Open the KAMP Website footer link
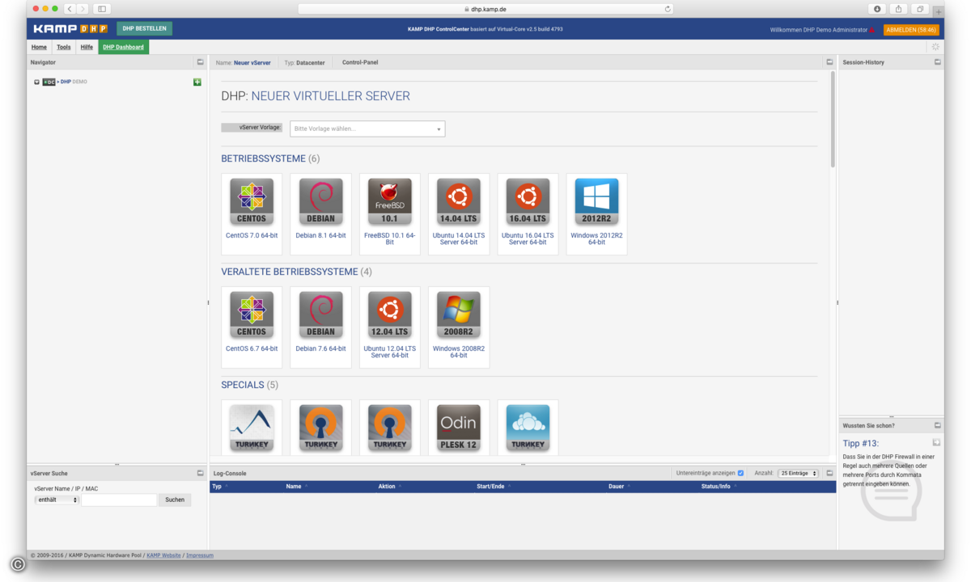The image size is (971, 582). click(163, 555)
